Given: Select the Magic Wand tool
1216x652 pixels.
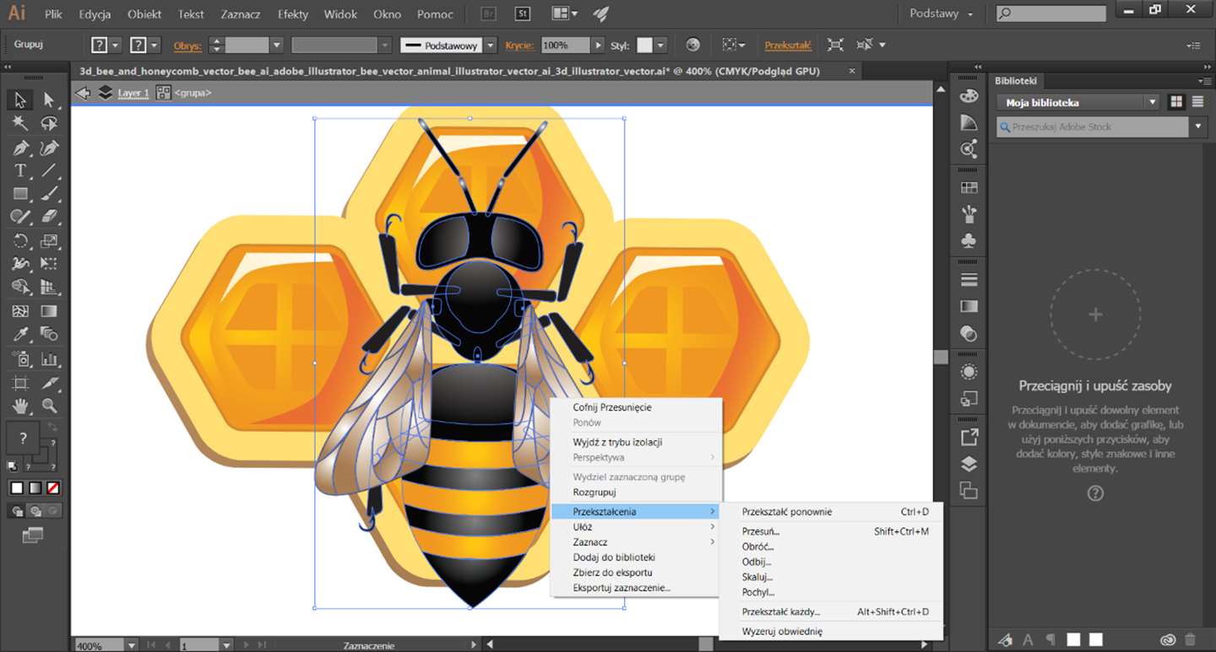Looking at the screenshot, I should pos(20,124).
